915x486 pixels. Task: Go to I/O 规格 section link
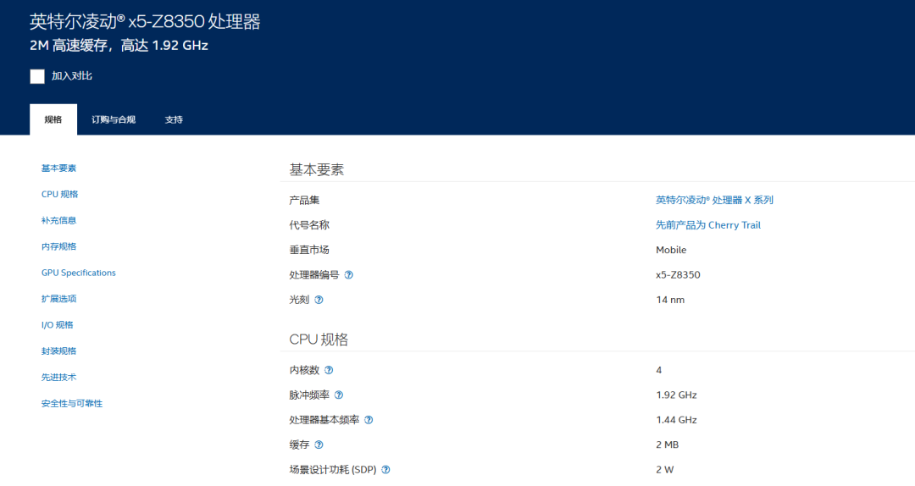click(x=58, y=325)
